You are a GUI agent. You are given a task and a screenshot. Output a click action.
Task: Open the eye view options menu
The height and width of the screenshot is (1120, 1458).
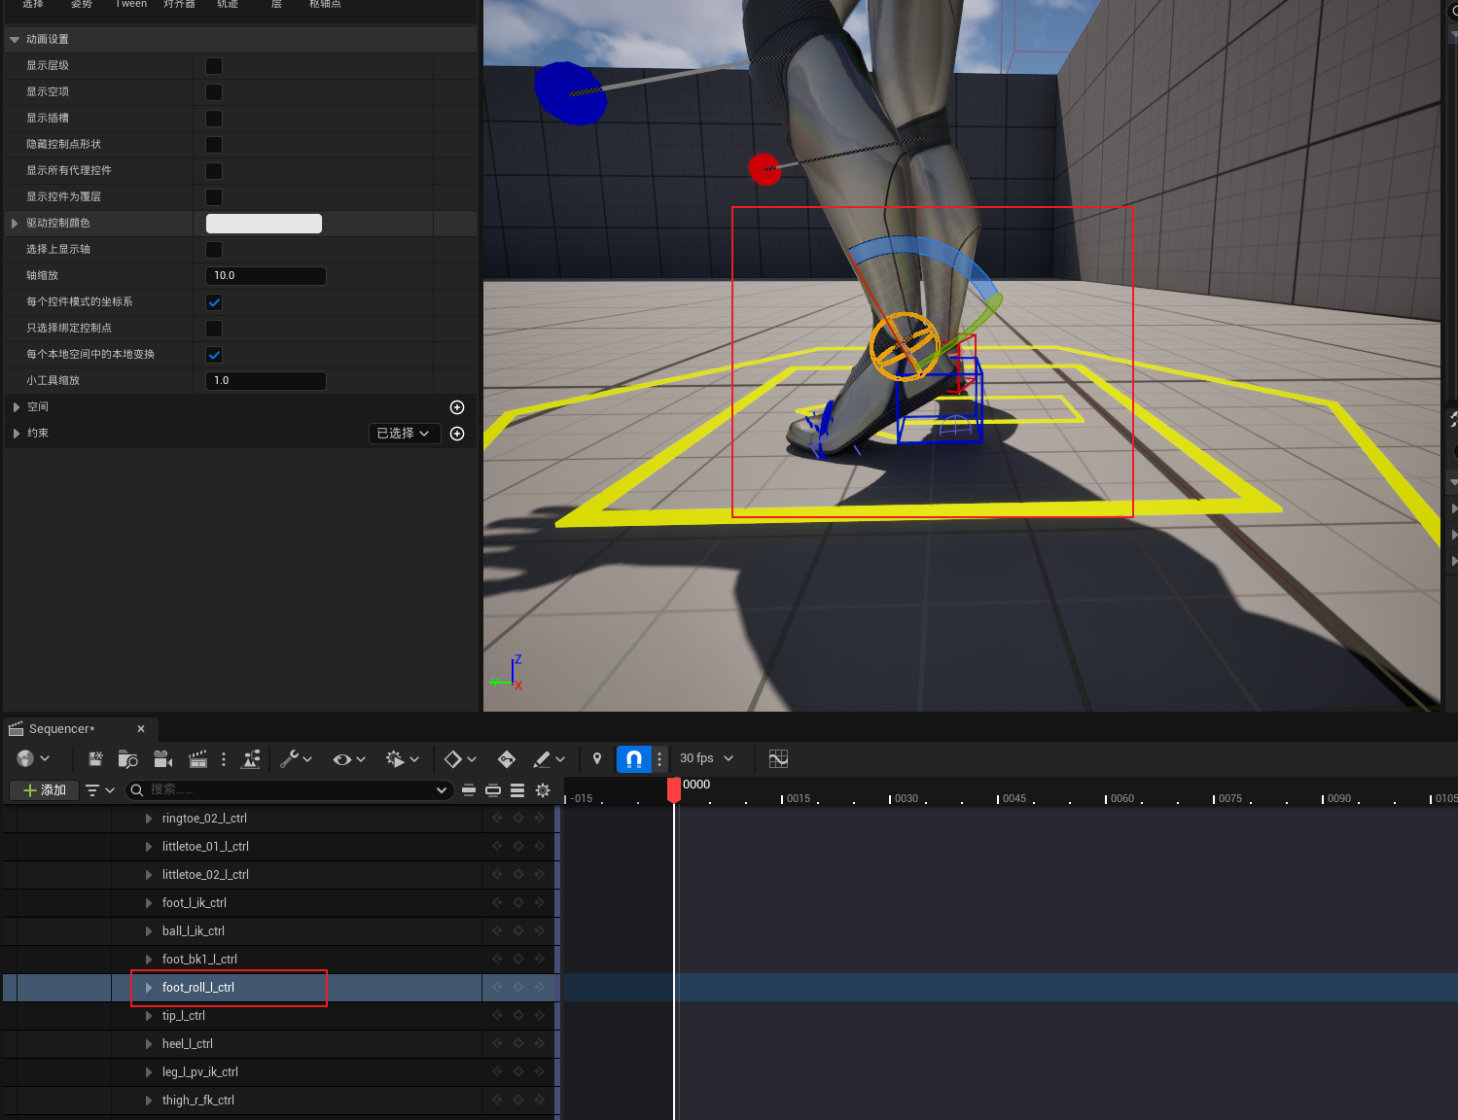point(349,758)
